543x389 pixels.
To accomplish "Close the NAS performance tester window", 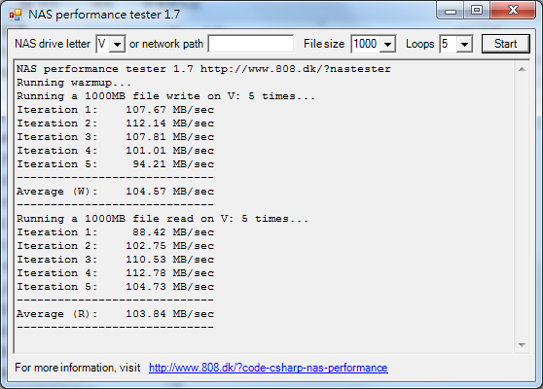I will click(513, 11).
